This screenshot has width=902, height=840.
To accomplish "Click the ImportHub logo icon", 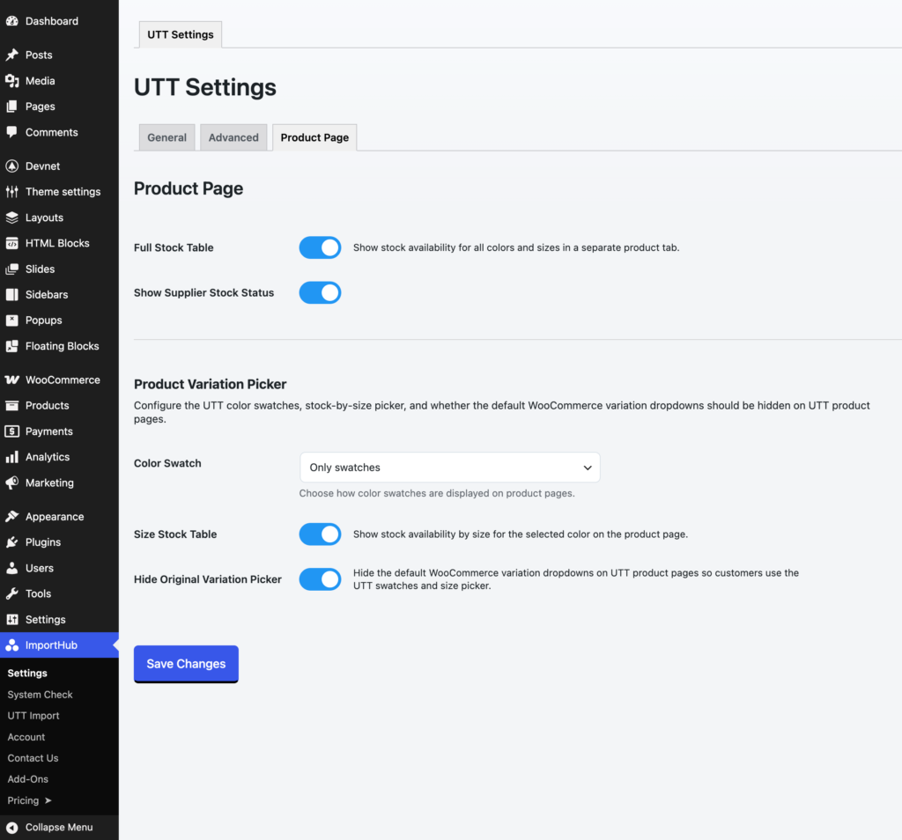I will coord(12,645).
